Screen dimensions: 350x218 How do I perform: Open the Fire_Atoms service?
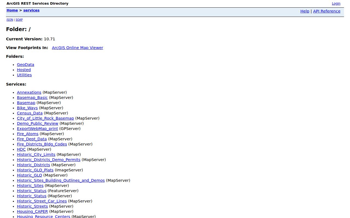[28, 134]
